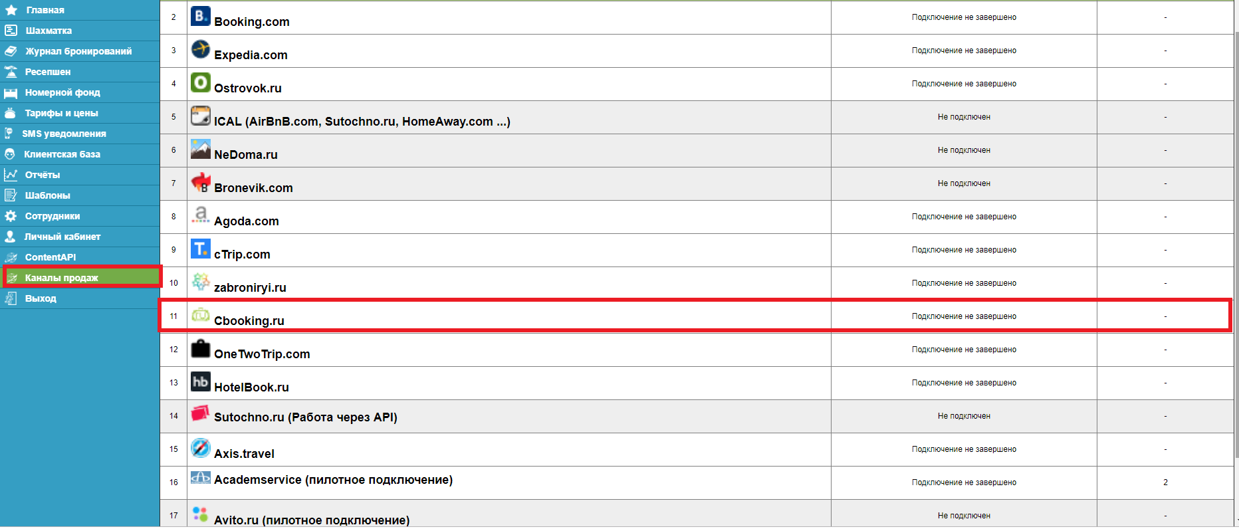Click the OneTwoTrip.com black suitcase icon
This screenshot has width=1239, height=529.
click(200, 348)
